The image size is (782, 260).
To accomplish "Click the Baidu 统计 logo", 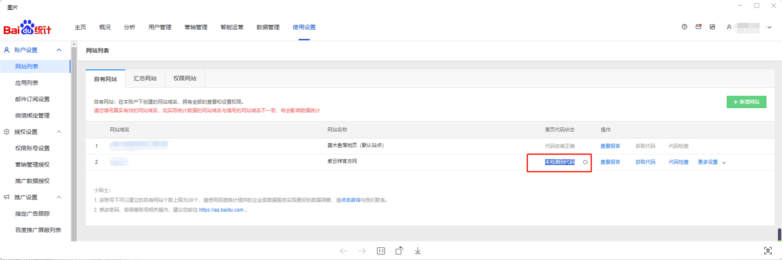I will click(27, 28).
